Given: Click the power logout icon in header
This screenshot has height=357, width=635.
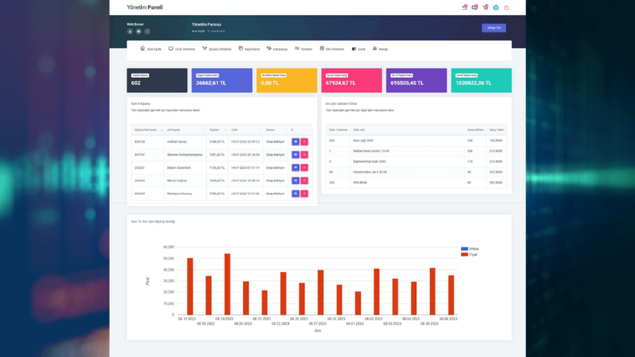Looking at the screenshot, I should coord(506,8).
